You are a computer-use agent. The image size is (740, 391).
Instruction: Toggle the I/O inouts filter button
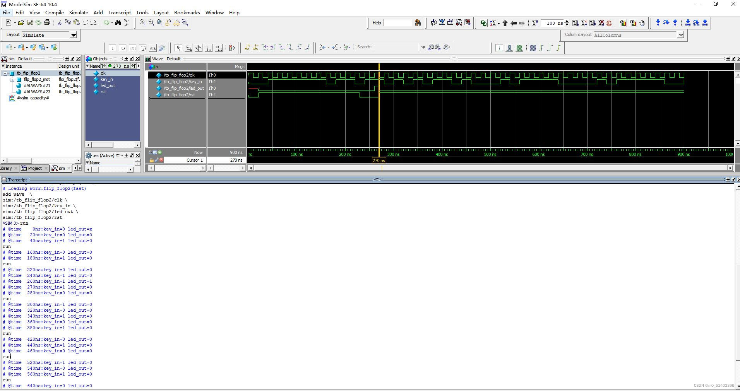point(133,48)
